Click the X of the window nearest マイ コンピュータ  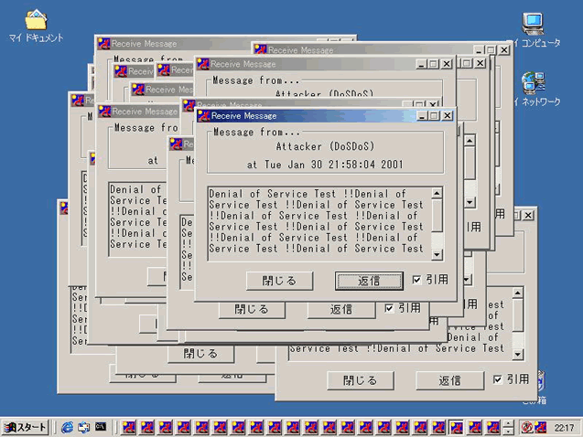click(x=504, y=49)
